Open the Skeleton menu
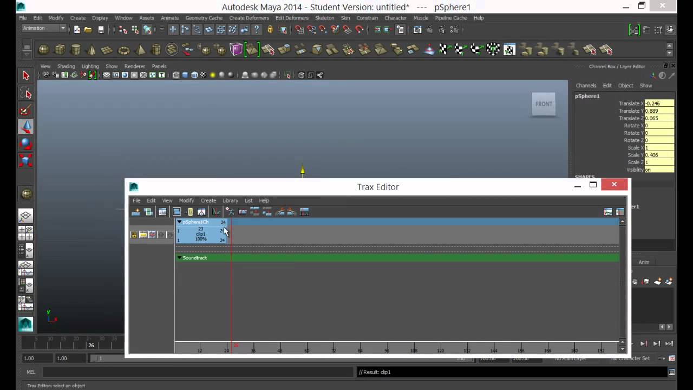Image resolution: width=693 pixels, height=390 pixels. point(325,18)
